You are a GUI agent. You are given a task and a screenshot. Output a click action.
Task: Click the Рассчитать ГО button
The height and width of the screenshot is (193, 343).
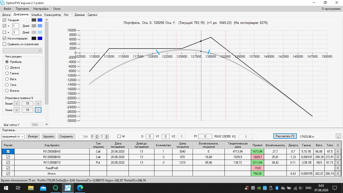[x=285, y=136]
